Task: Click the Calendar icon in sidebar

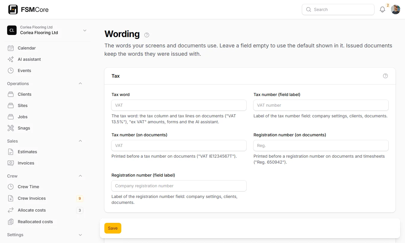Action: tap(11, 48)
